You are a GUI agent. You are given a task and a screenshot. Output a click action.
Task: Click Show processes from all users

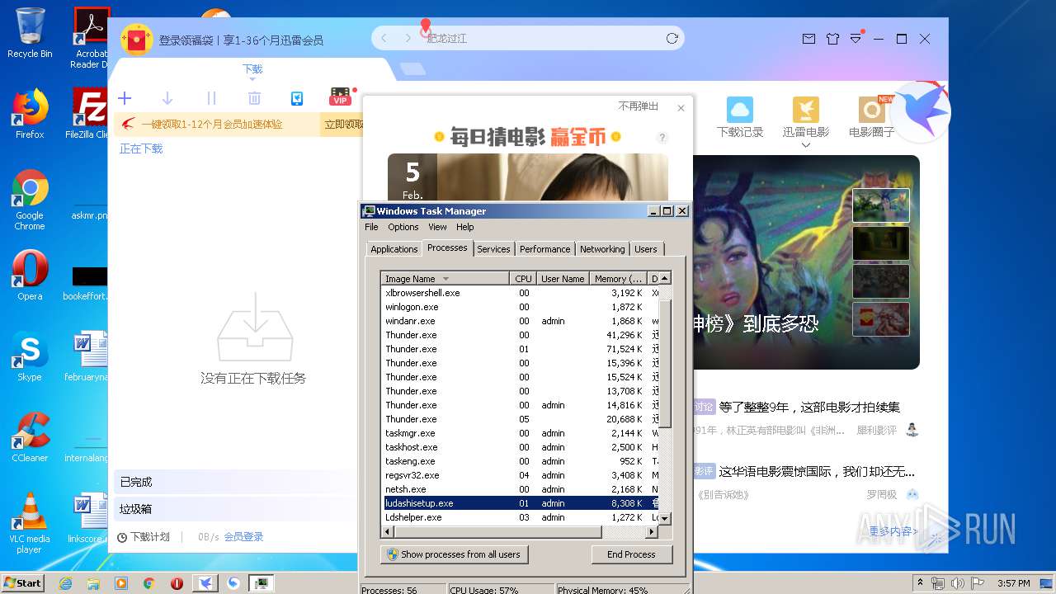pos(454,554)
